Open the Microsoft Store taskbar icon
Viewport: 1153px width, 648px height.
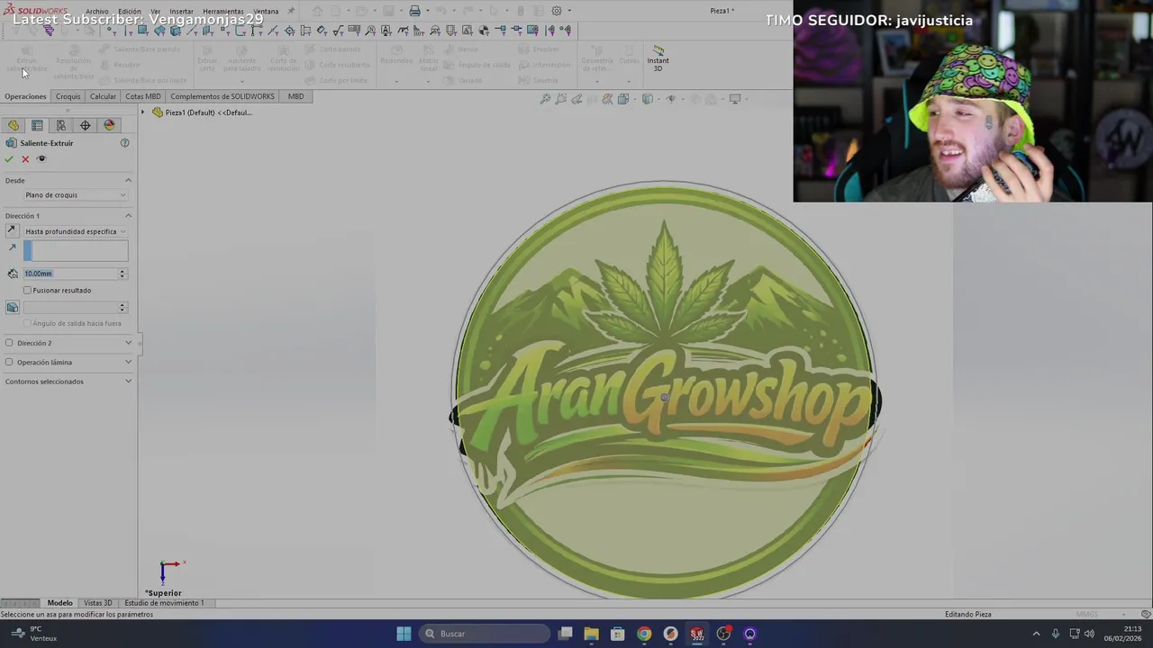(x=618, y=634)
